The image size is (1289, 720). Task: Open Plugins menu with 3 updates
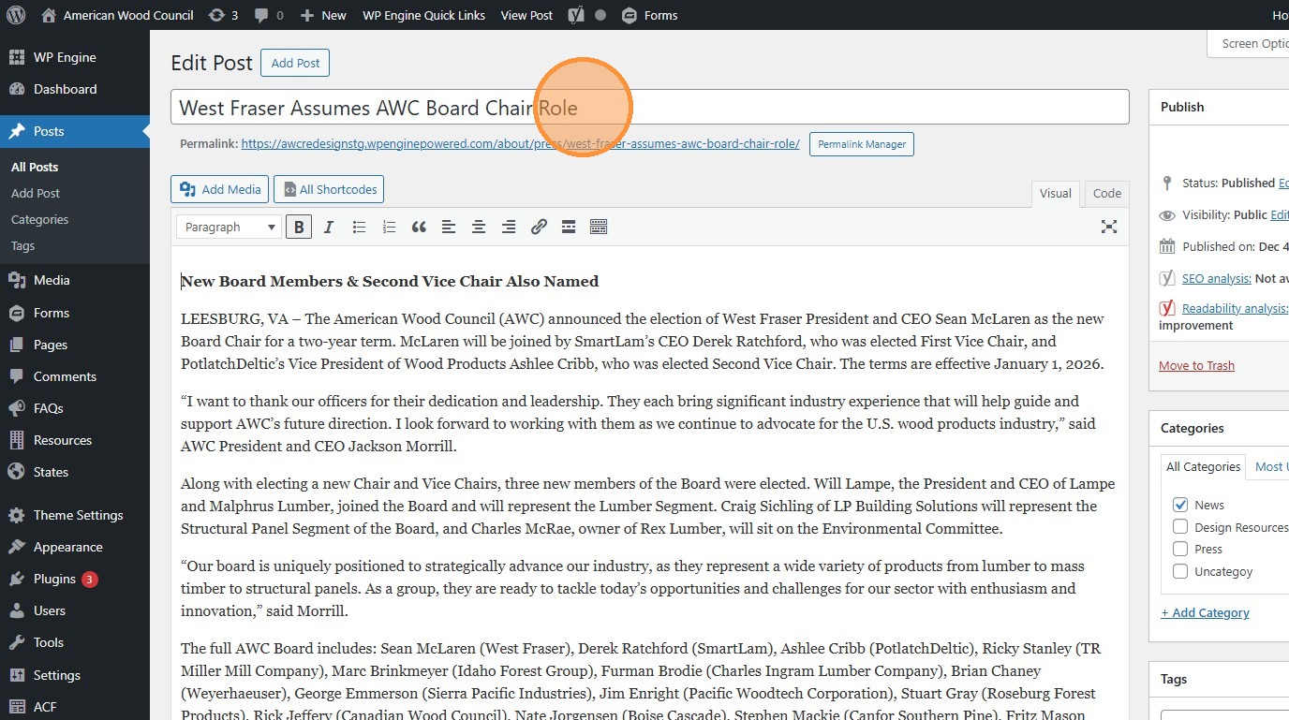pos(75,579)
